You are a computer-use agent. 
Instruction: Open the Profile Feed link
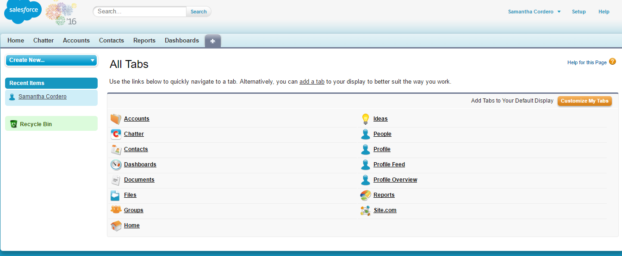click(x=389, y=165)
